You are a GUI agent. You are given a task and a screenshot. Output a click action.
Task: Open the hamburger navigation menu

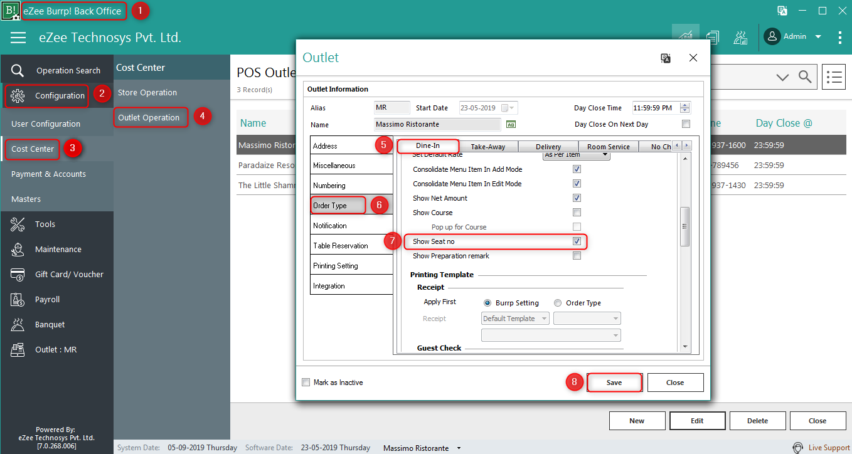click(18, 38)
